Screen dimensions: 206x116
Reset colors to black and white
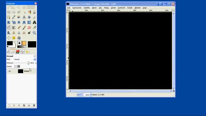tap(8, 47)
